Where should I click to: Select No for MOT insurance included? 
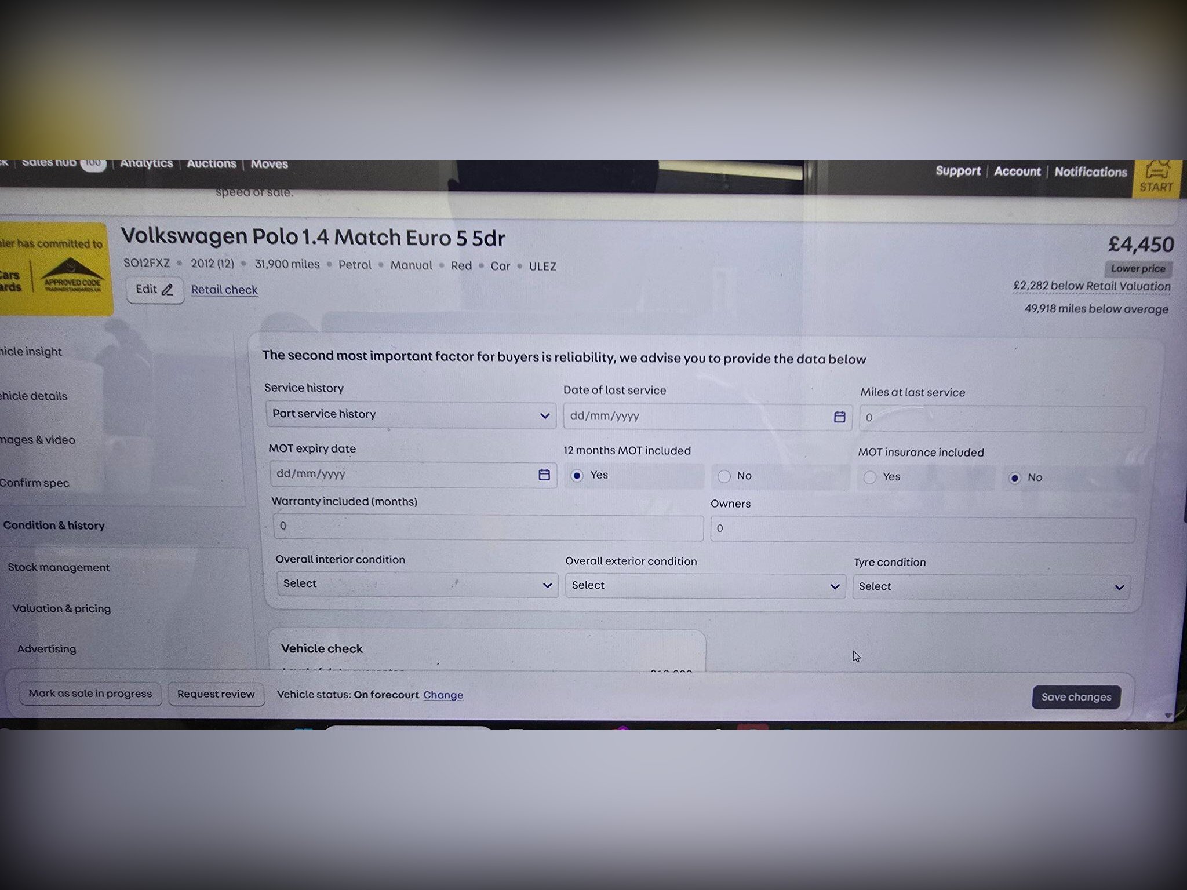tap(1014, 478)
